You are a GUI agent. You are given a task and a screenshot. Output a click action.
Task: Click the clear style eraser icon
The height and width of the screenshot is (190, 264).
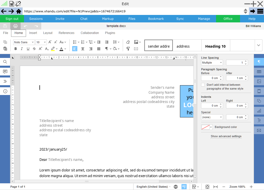pos(128,42)
